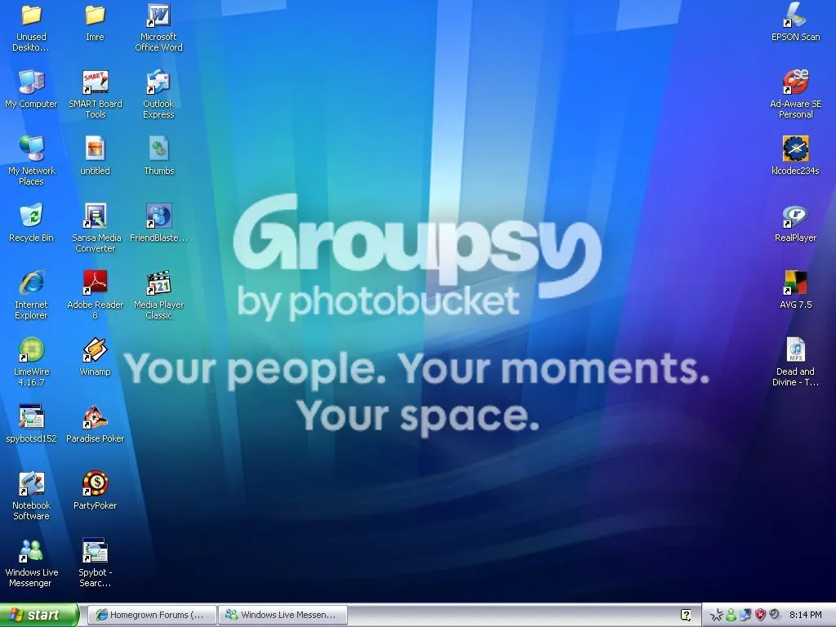This screenshot has height=627, width=836.
Task: Click the network connection computers tray icon
Action: (x=745, y=616)
